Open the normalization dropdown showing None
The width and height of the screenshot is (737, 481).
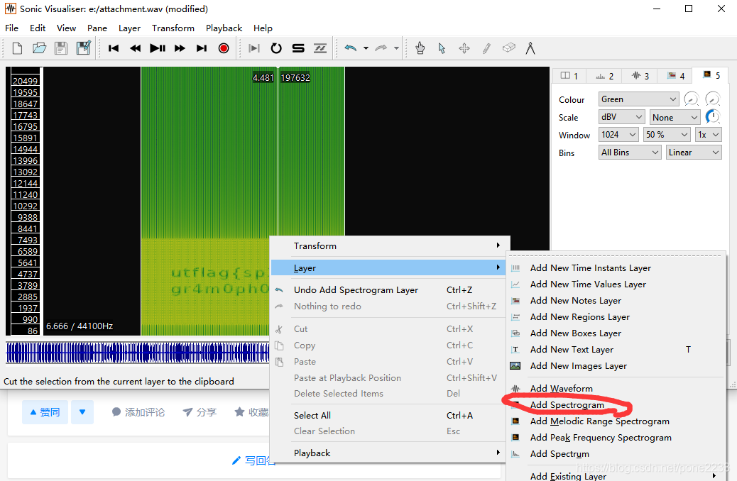pyautogui.click(x=675, y=118)
